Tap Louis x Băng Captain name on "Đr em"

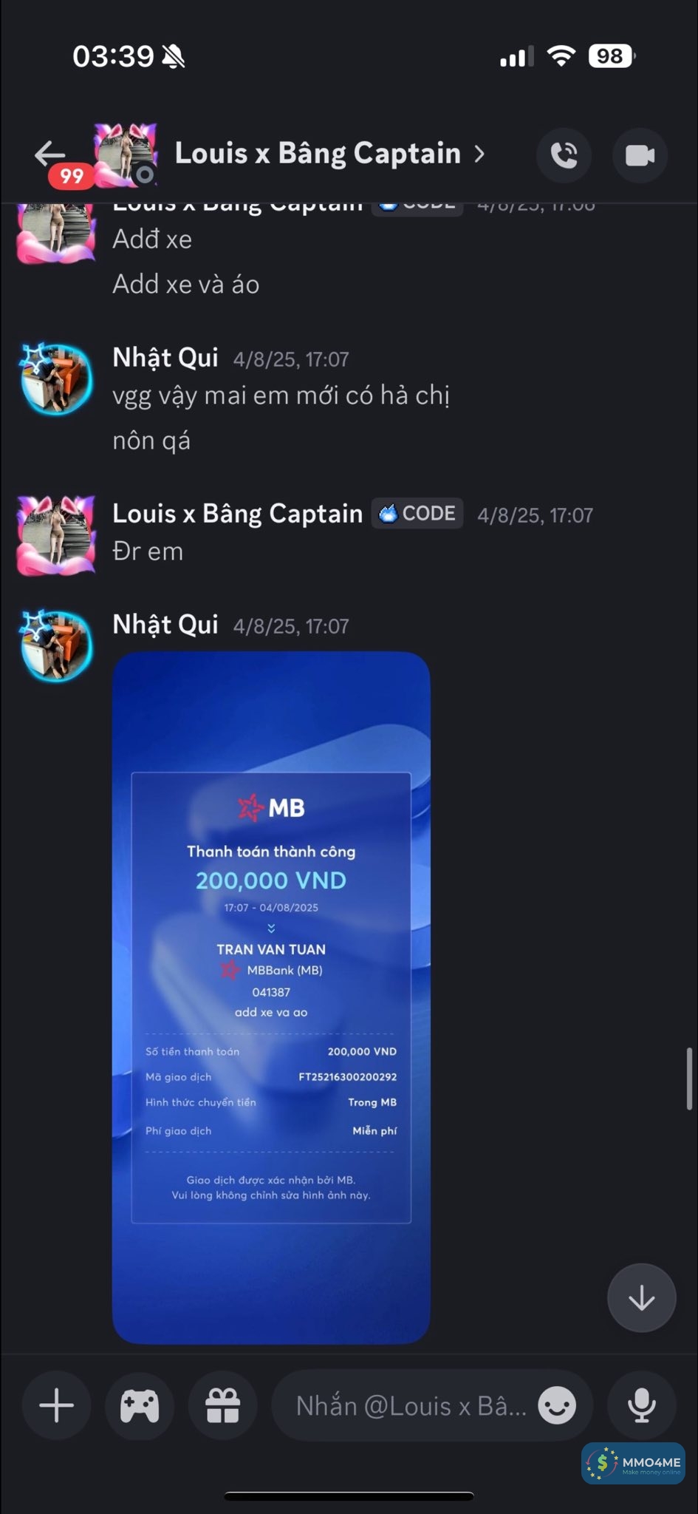(237, 514)
